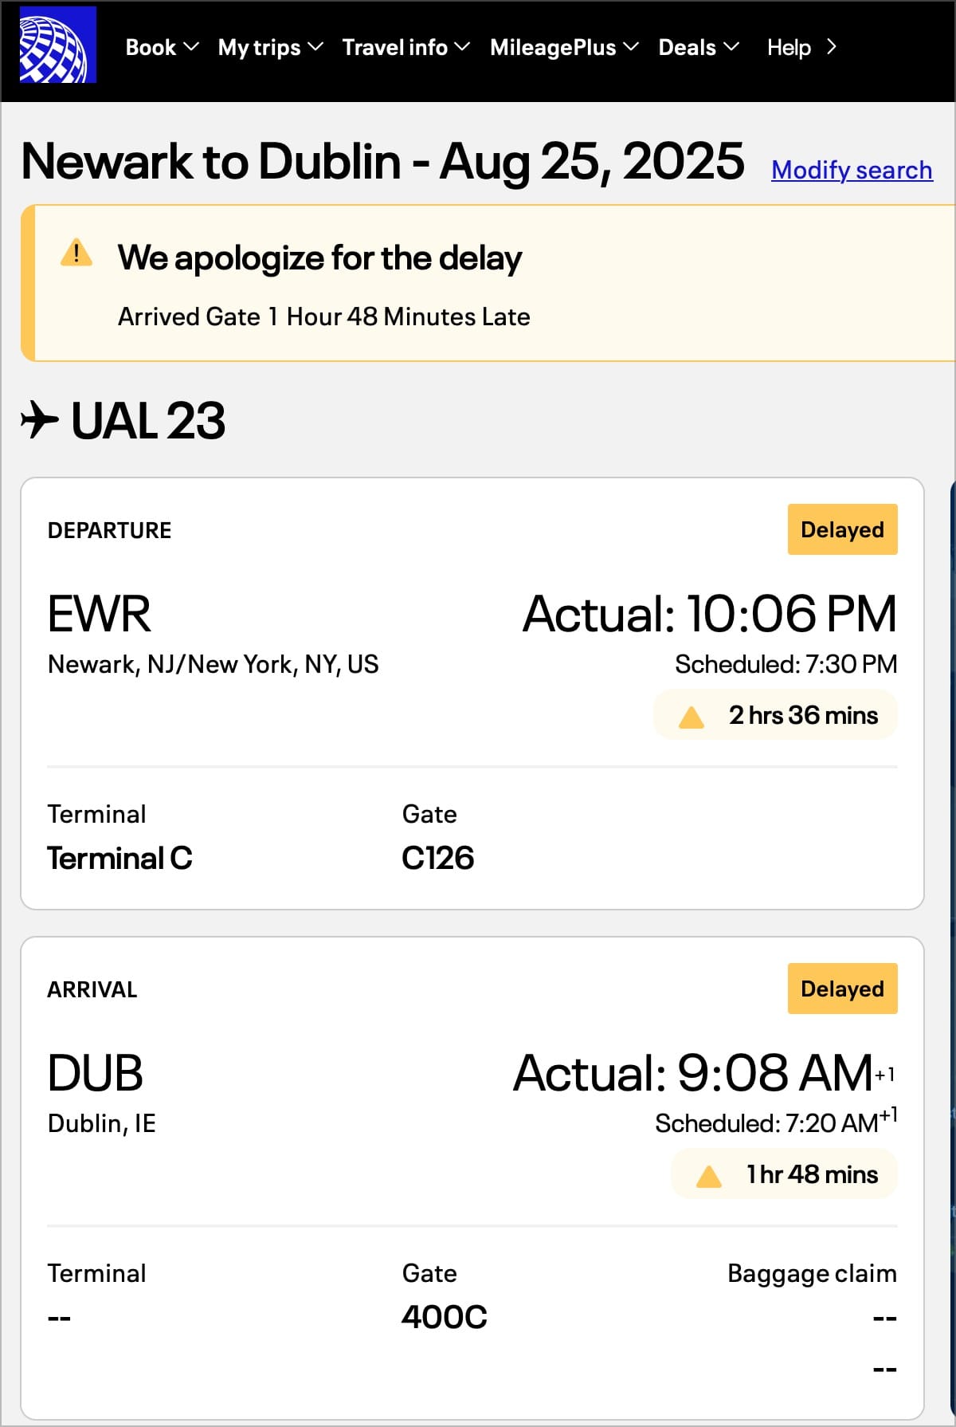This screenshot has width=956, height=1427.
Task: Click departure gate C126
Action: point(438,858)
